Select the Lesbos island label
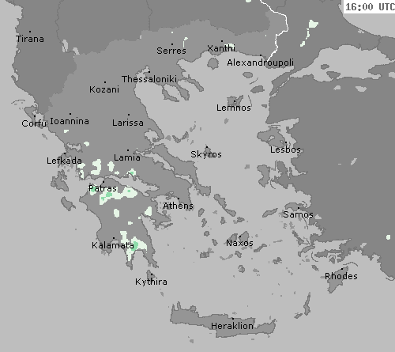Viewport: 395px width, 352px height. point(285,150)
